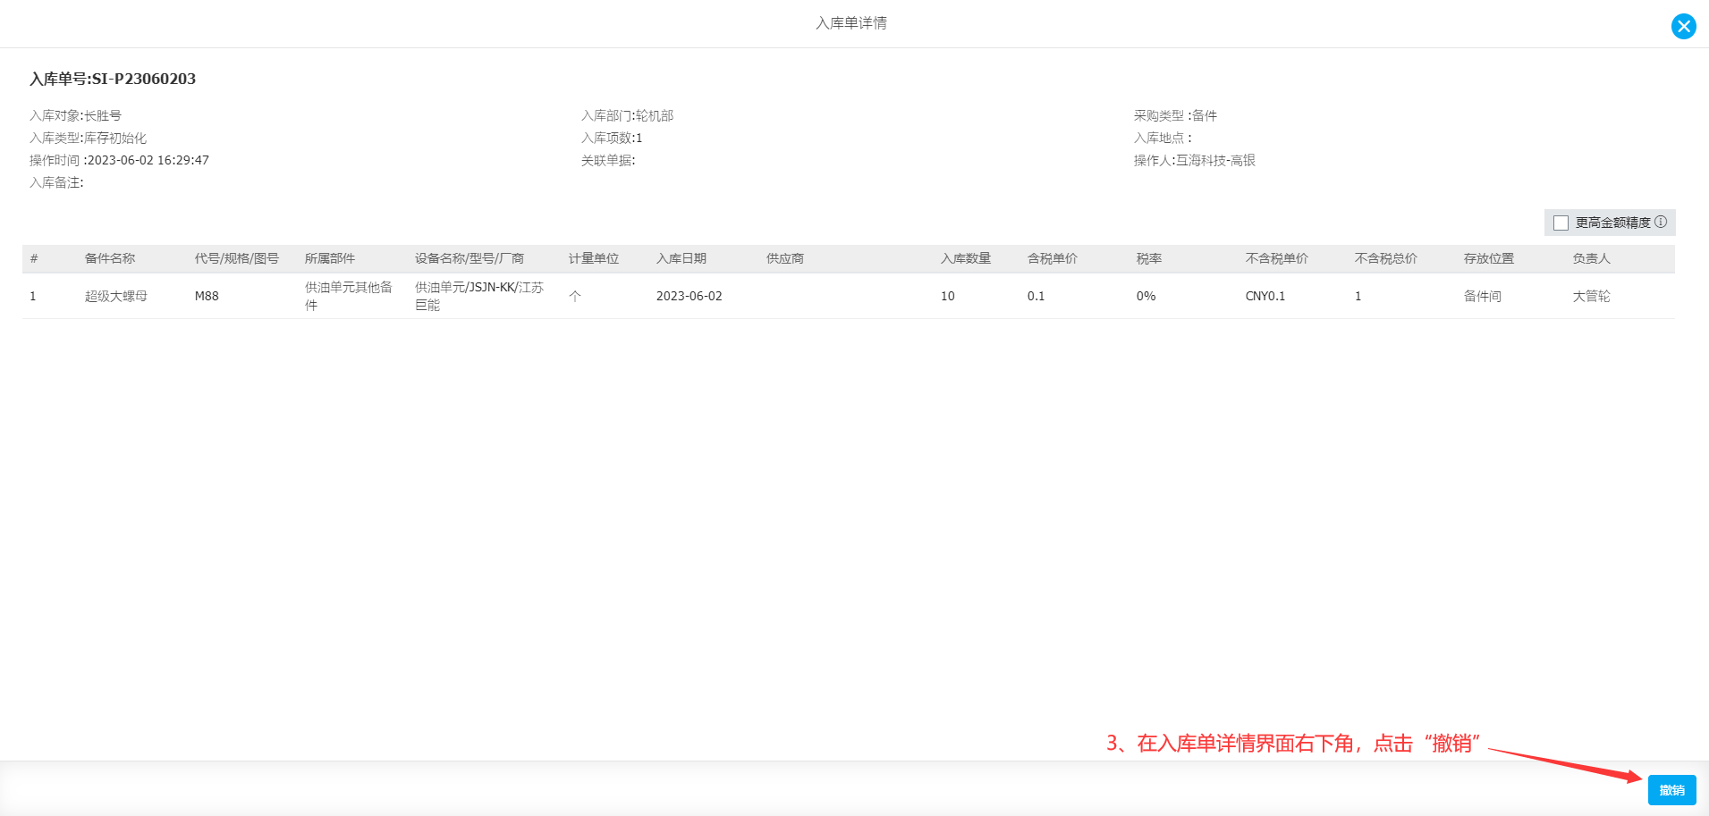Click the 操作人:互海科技-高银 field

pos(1195,160)
